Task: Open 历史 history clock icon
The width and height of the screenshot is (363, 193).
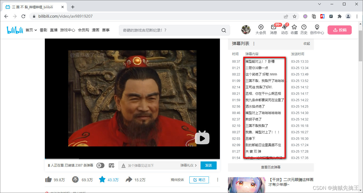Action: point(304,27)
